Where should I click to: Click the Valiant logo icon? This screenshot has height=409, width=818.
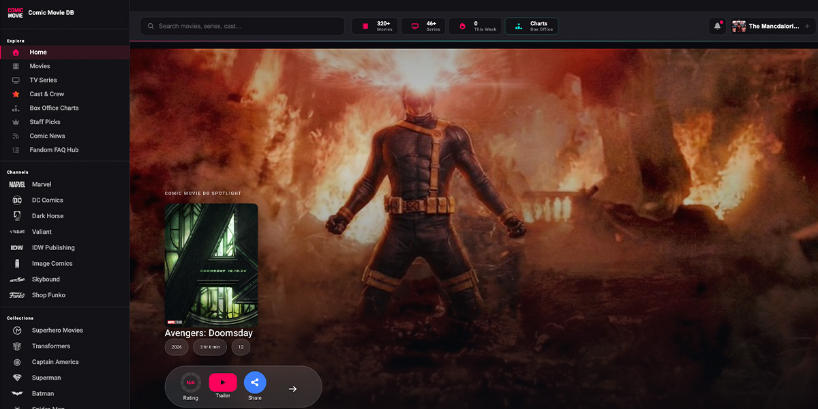[x=17, y=232]
